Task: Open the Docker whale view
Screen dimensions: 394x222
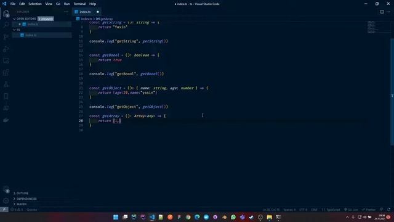Action: tap(6, 120)
